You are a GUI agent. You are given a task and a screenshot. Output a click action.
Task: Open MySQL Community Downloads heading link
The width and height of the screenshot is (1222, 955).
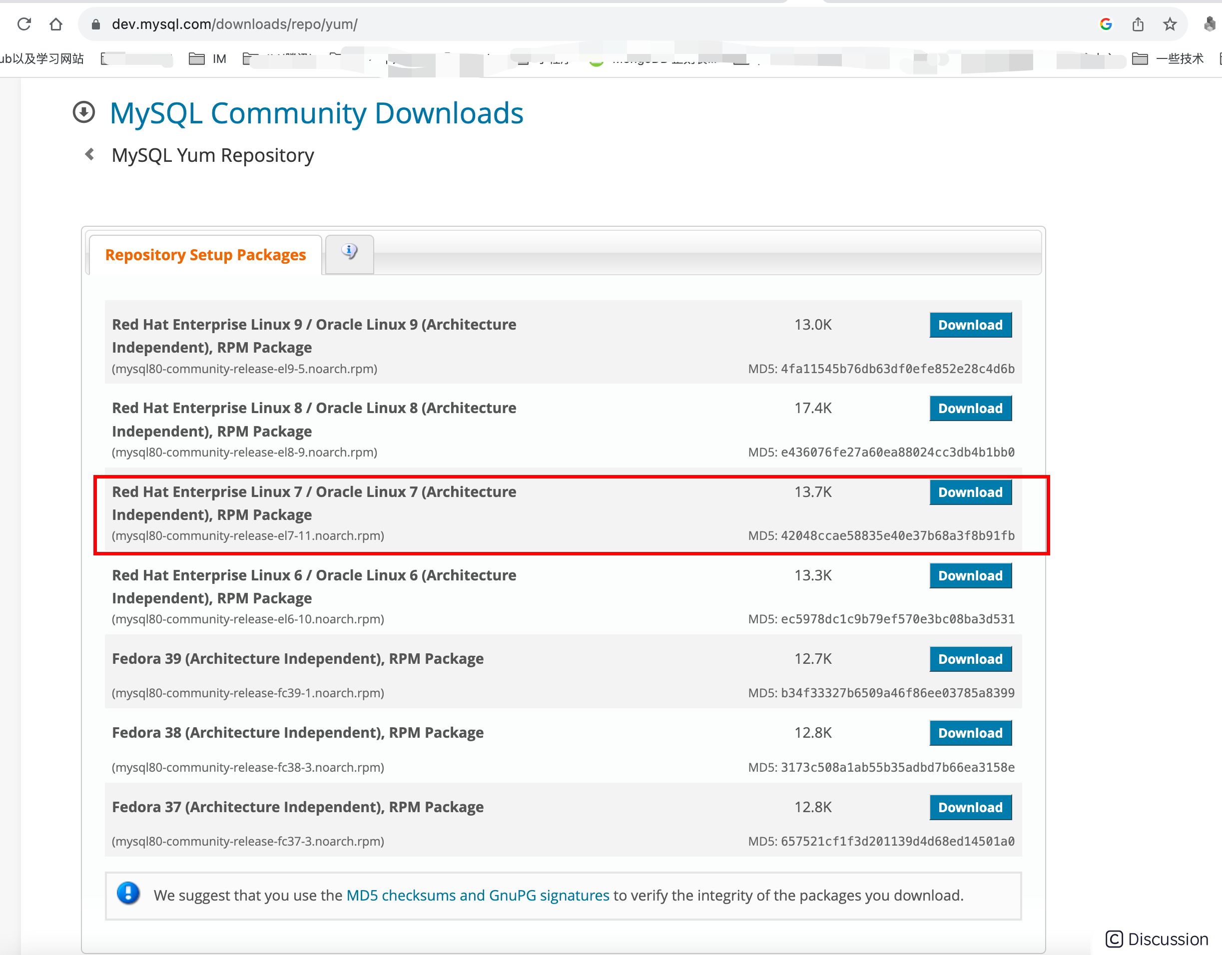(x=316, y=113)
